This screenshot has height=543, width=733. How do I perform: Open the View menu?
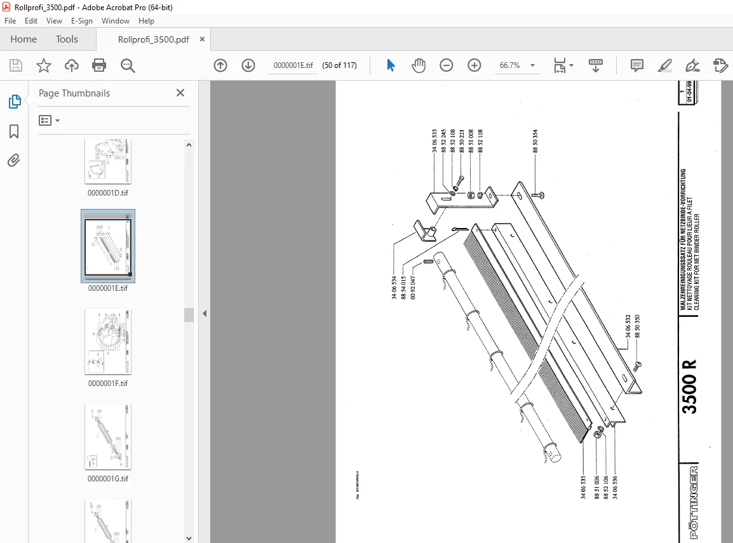point(54,21)
